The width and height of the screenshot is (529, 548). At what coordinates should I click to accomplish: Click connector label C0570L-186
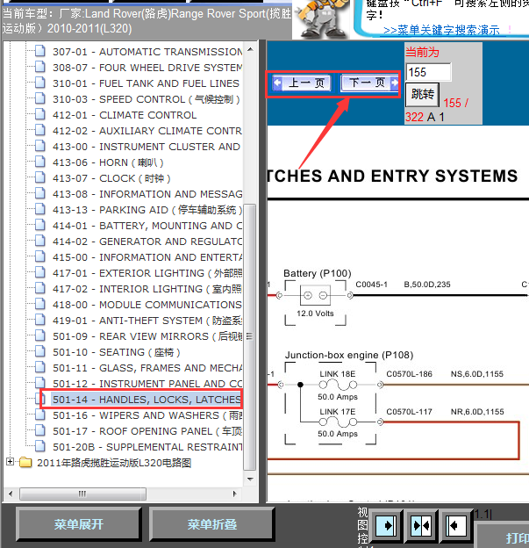(409, 374)
